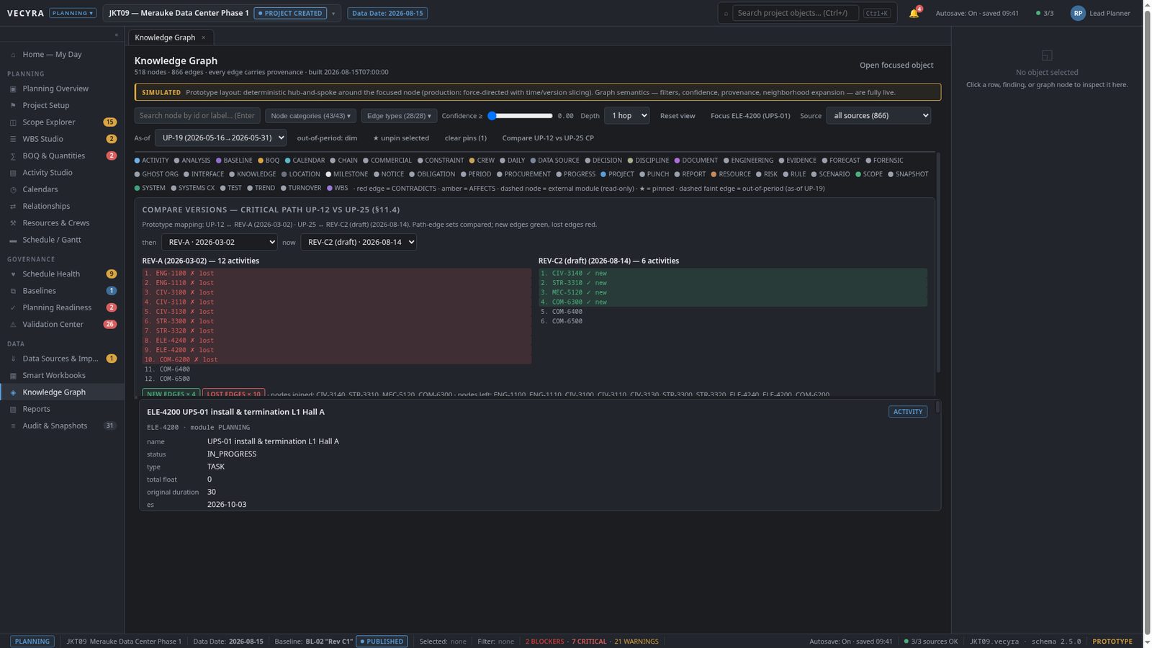Open the As-of UP-19 period dropdown
The height and width of the screenshot is (648, 1152).
click(x=220, y=138)
